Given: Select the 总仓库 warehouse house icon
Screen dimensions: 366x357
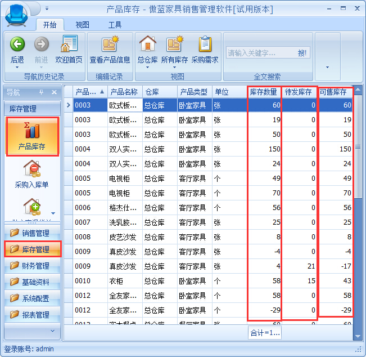Looking at the screenshot, I should click(x=147, y=44).
